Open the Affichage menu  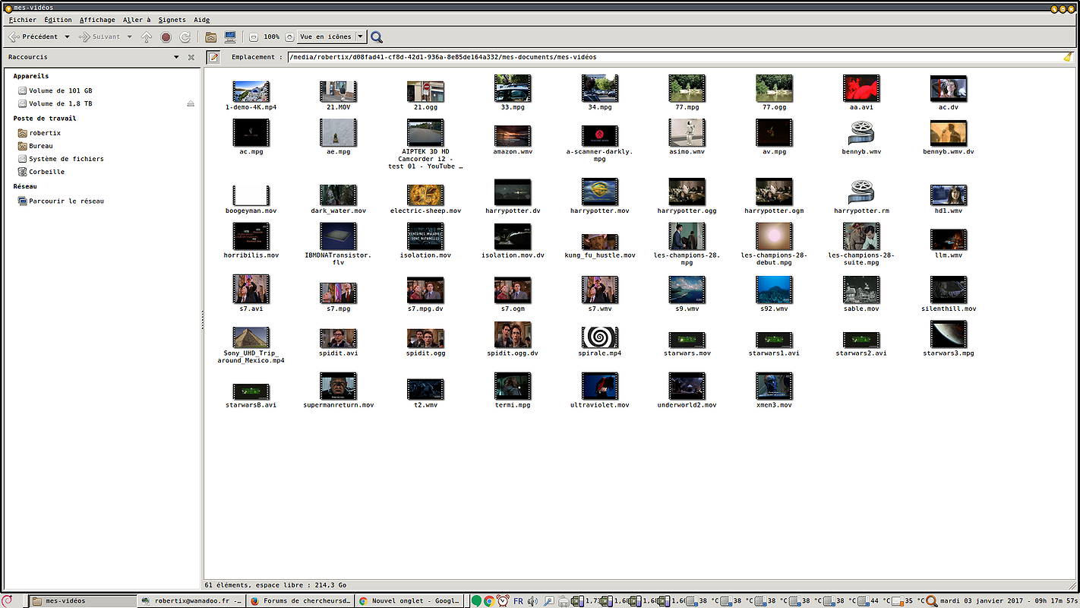click(x=97, y=20)
